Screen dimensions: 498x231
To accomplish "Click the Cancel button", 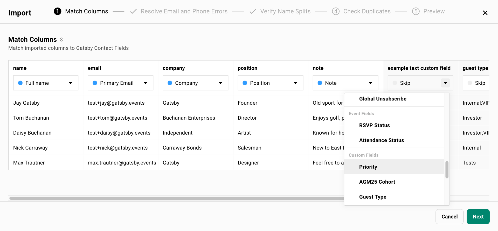I will click(x=449, y=216).
